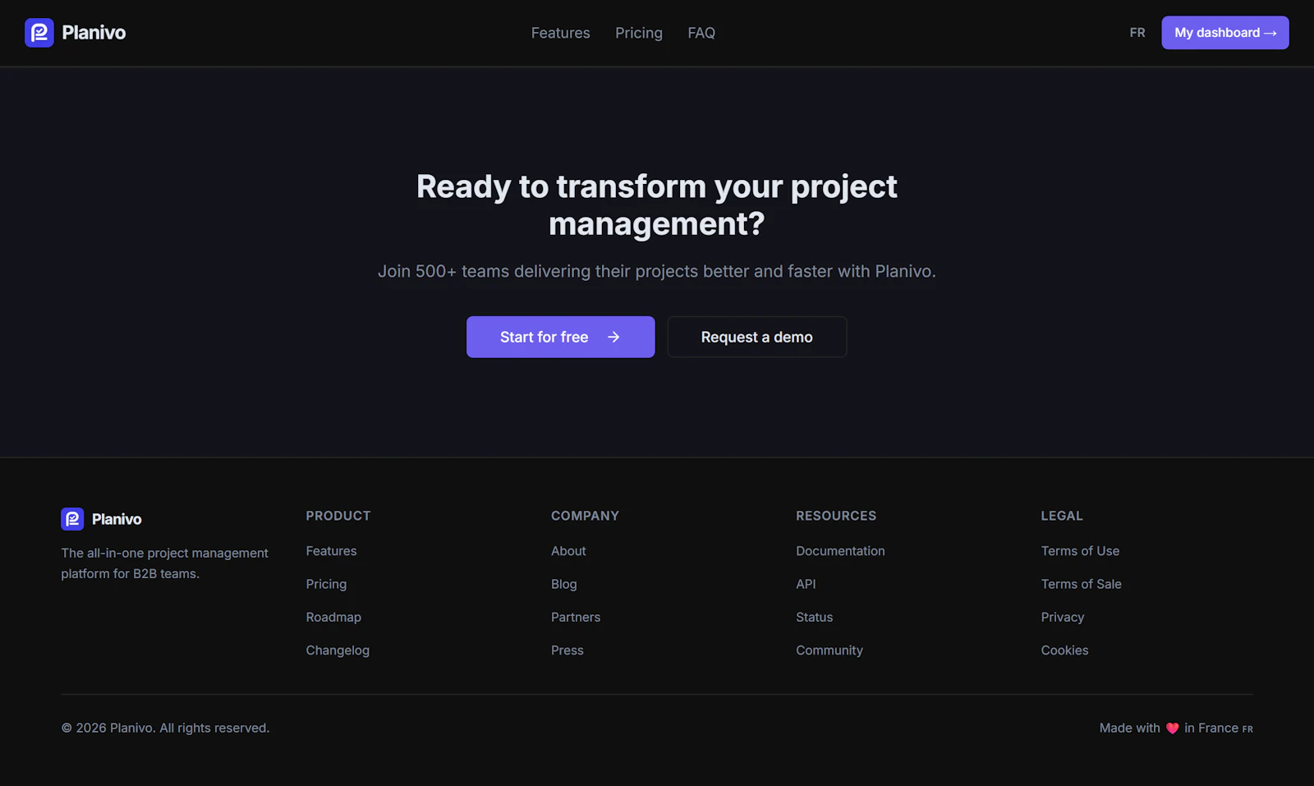1314x786 pixels.
Task: Open the Privacy footer link
Action: pos(1063,617)
